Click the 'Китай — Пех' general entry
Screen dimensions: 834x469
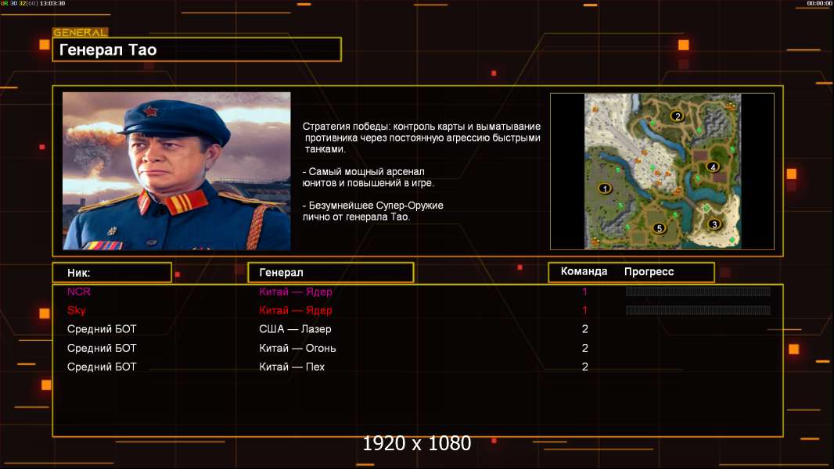coord(292,367)
